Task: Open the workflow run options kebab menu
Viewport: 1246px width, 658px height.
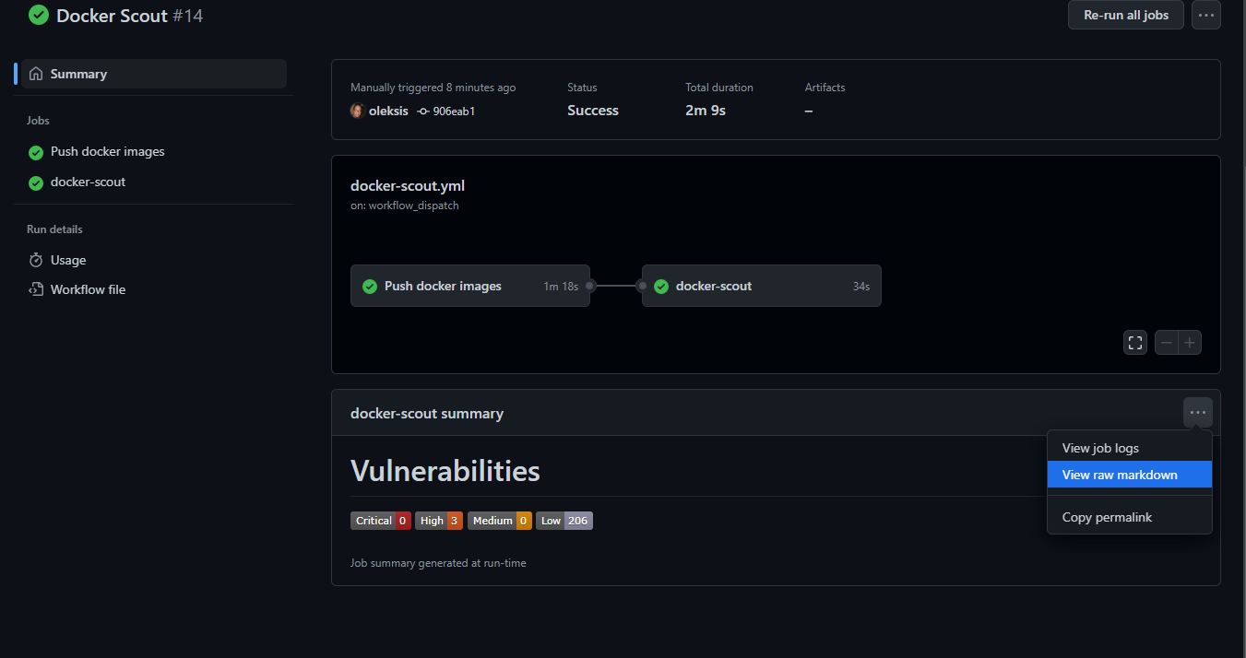Action: pos(1205,15)
